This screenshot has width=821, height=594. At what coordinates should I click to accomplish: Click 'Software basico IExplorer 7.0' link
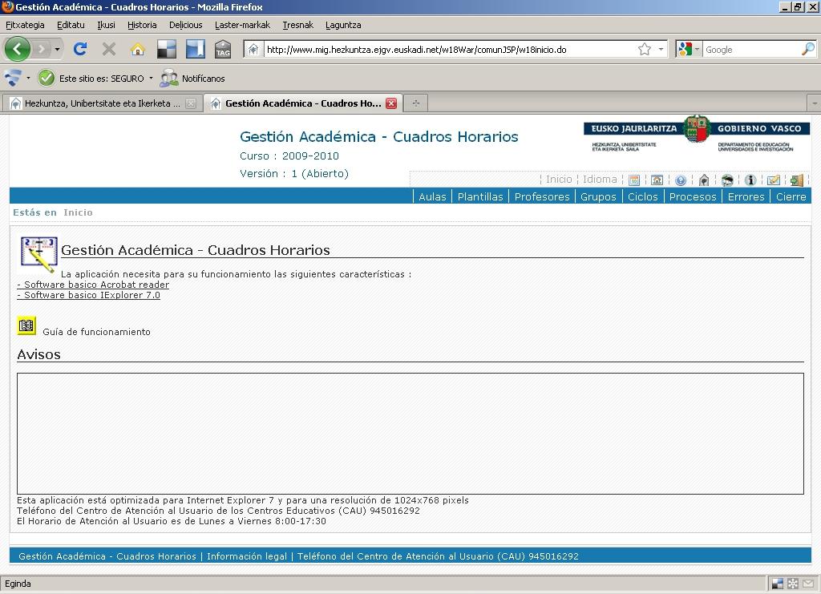pyautogui.click(x=89, y=295)
